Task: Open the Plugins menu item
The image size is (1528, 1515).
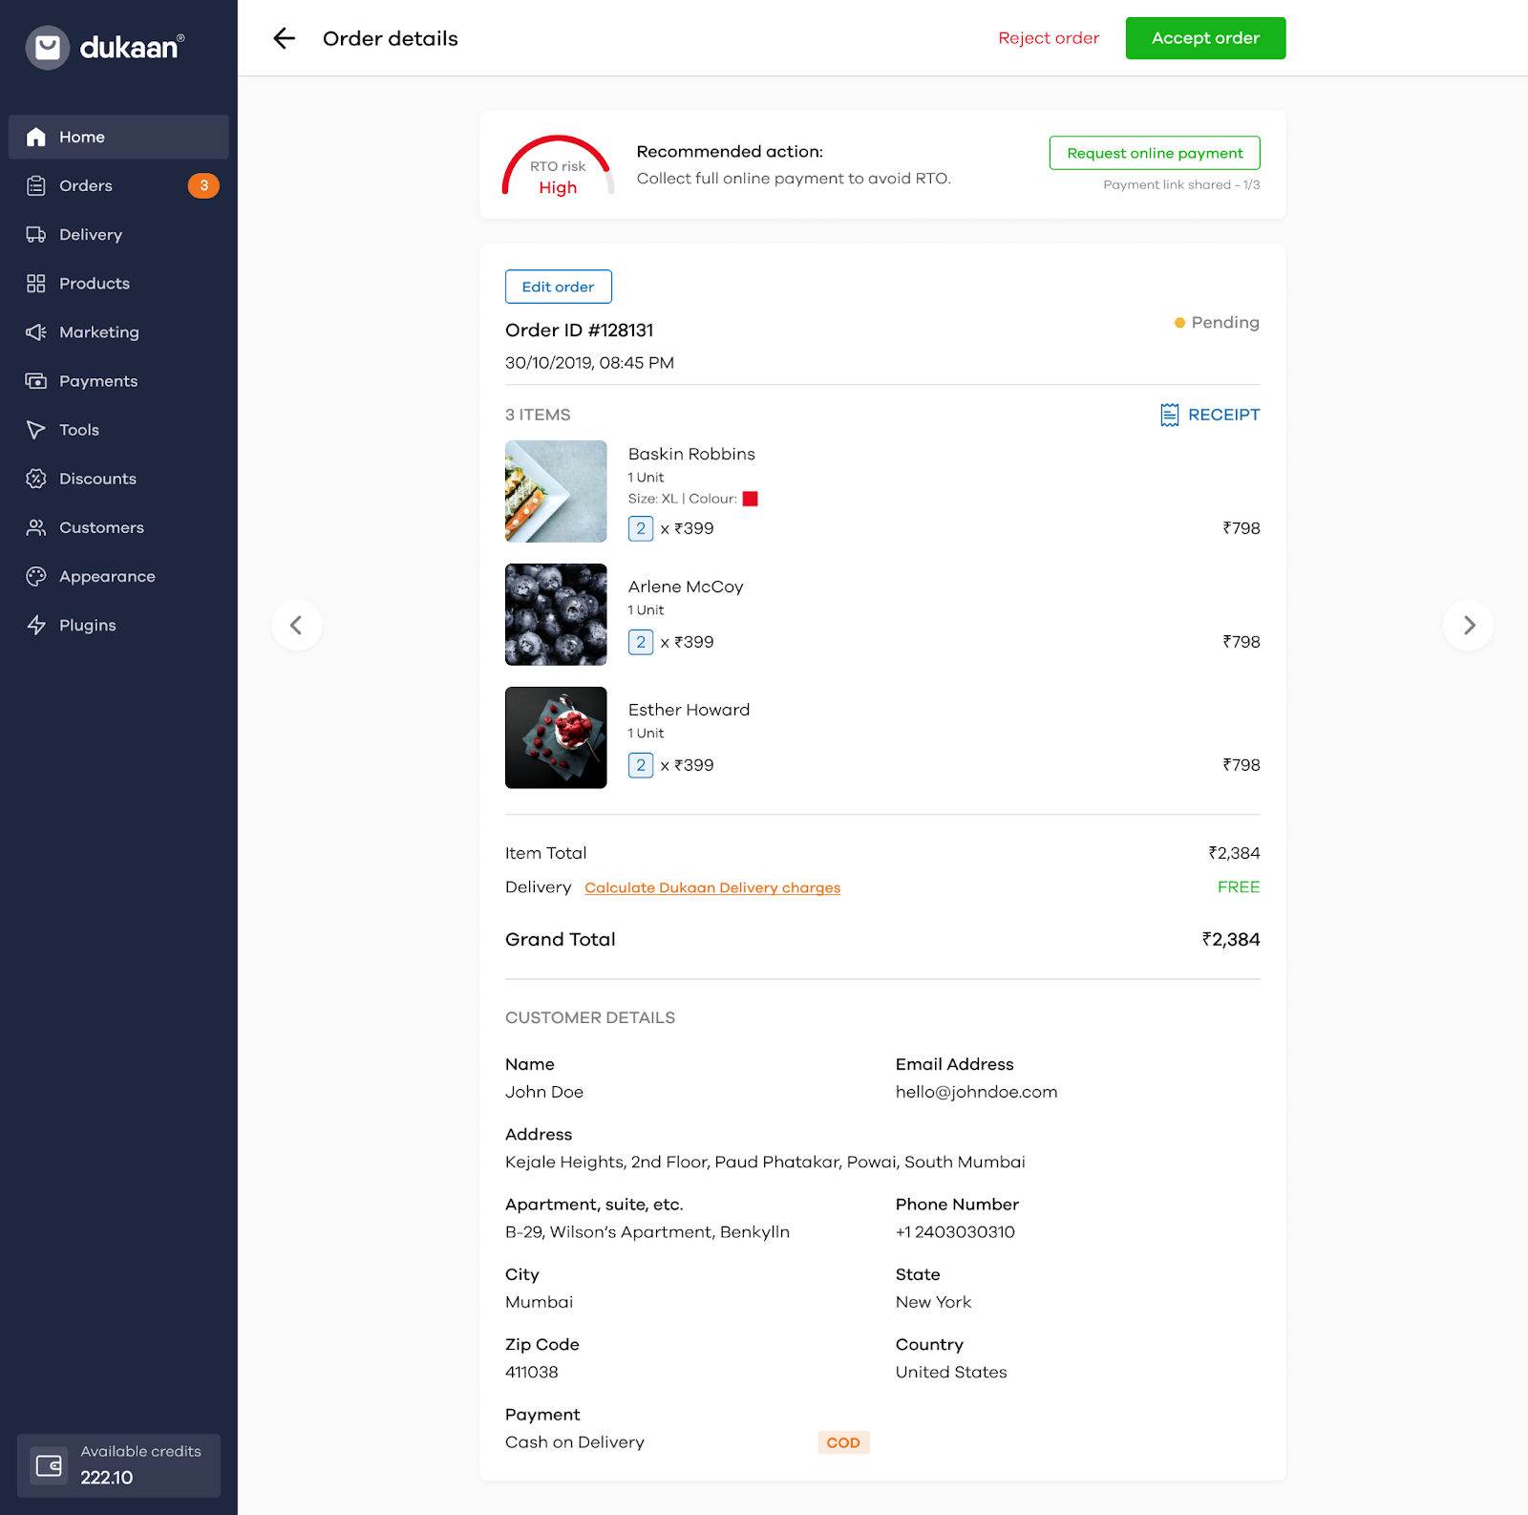Action: pos(118,624)
